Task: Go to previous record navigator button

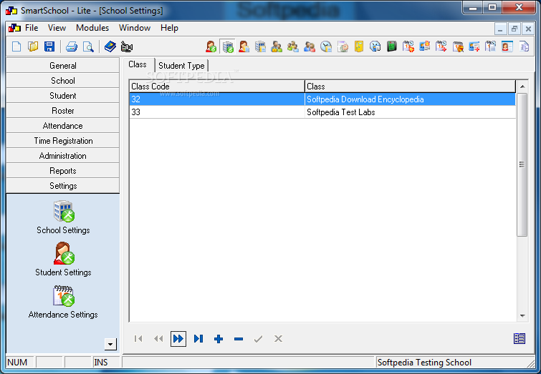Action: (x=158, y=339)
